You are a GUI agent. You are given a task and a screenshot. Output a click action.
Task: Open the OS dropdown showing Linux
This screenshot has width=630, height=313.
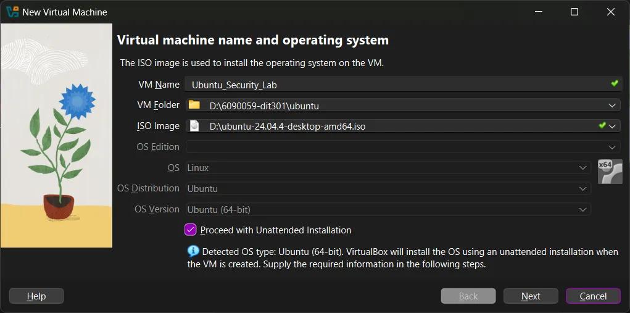tap(583, 168)
